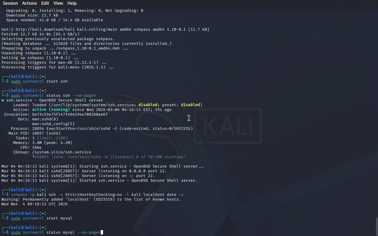The width and height of the screenshot is (378, 236).
Task: Click the green "active (running)" status text
Action: click(51, 110)
